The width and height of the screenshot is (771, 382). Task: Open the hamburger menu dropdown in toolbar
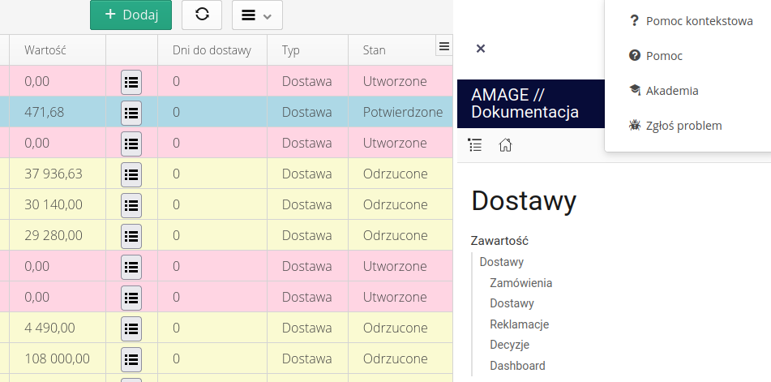[x=257, y=15]
